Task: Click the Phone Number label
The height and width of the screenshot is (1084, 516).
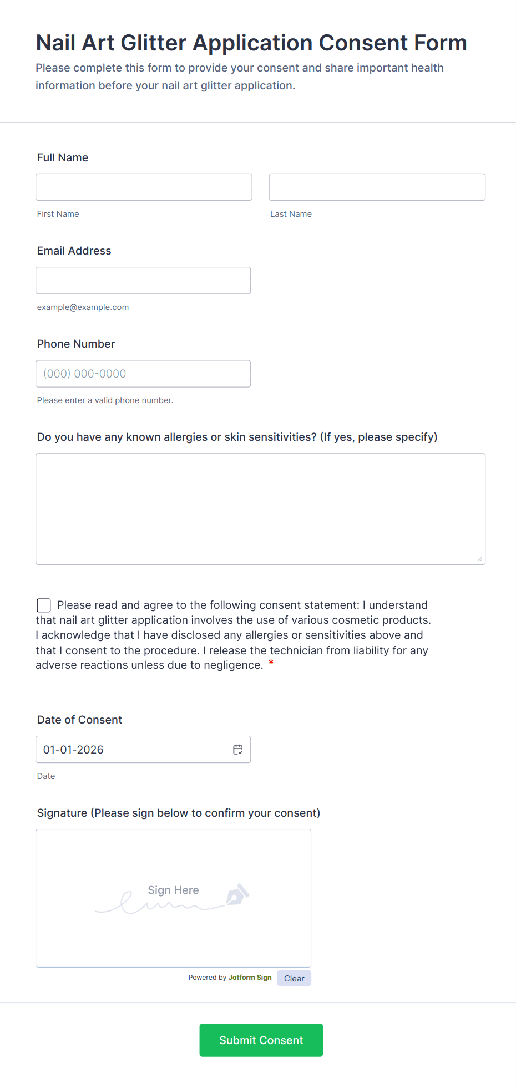Action: 76,344
